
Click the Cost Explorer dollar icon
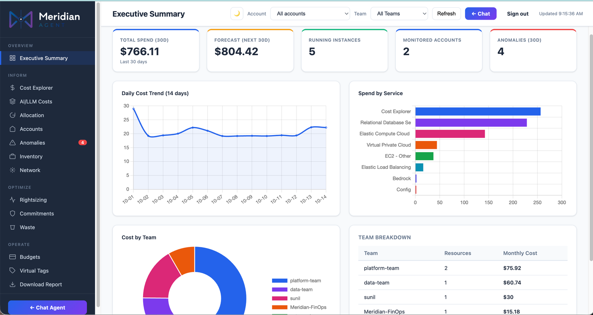[x=13, y=88]
